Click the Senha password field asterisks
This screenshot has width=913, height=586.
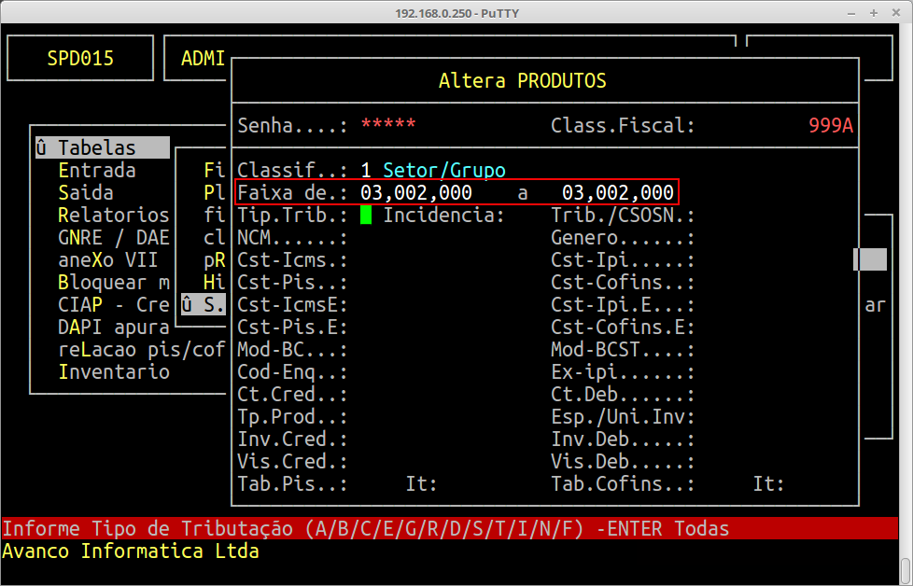tap(388, 126)
